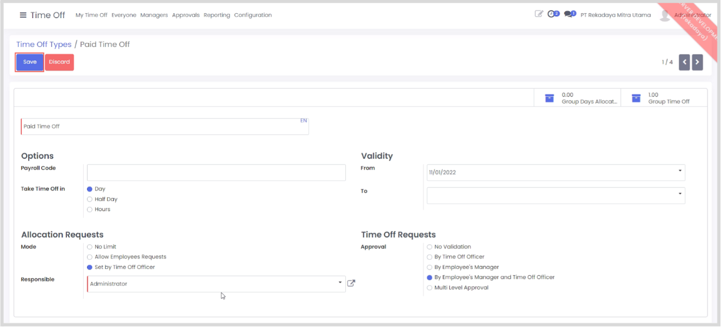The width and height of the screenshot is (723, 329).
Task: Open the Responsible Administrator dropdown
Action: (340, 283)
